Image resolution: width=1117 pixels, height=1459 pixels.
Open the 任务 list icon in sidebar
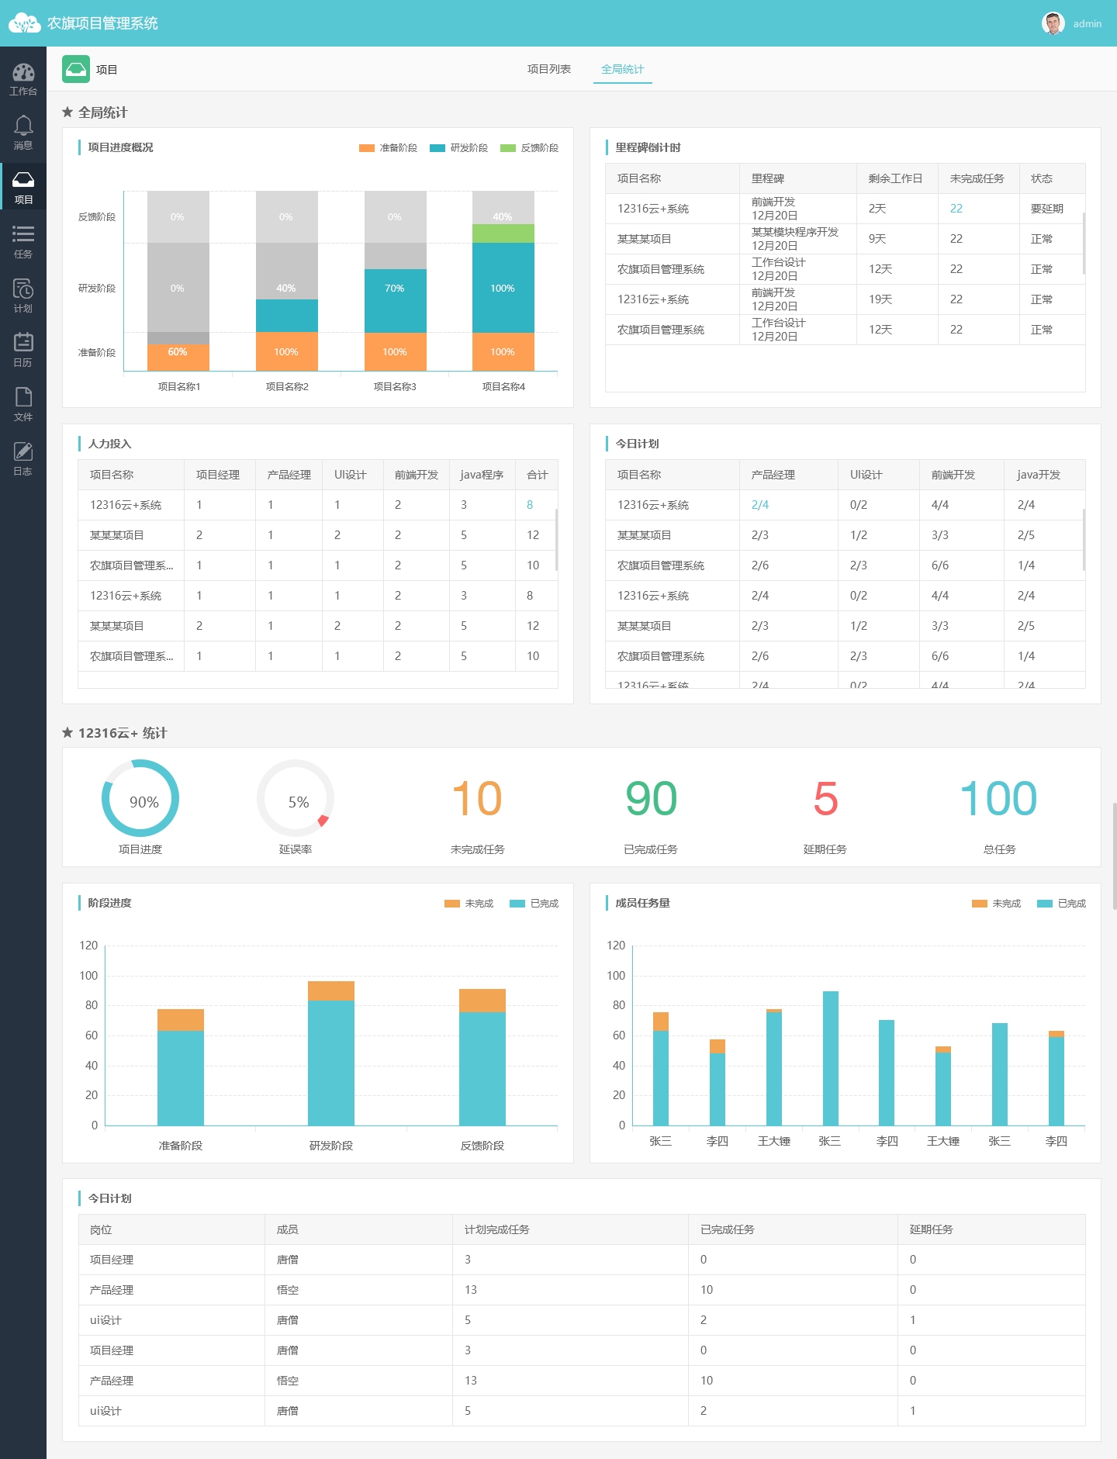tap(23, 241)
